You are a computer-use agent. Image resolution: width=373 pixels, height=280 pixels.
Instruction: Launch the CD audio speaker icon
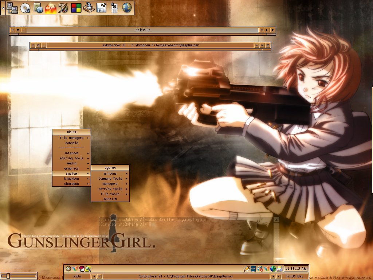point(25,8)
